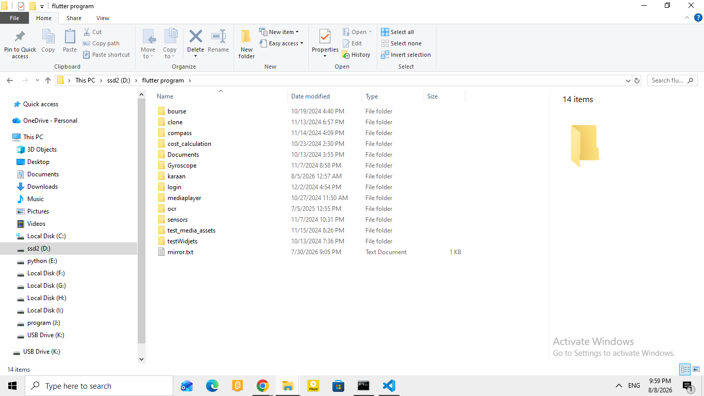Refresh the current folder view
704x396 pixels.
click(x=637, y=80)
